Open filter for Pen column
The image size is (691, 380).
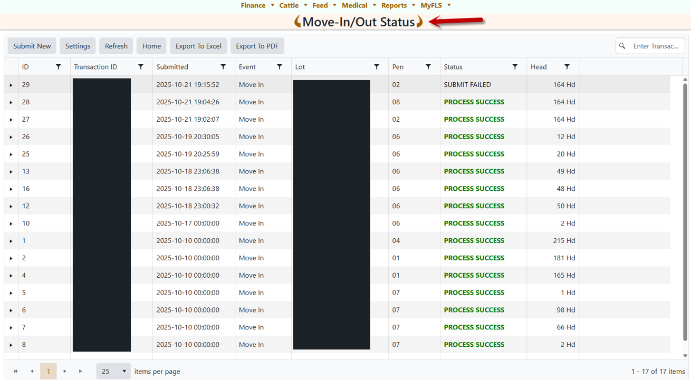[428, 67]
